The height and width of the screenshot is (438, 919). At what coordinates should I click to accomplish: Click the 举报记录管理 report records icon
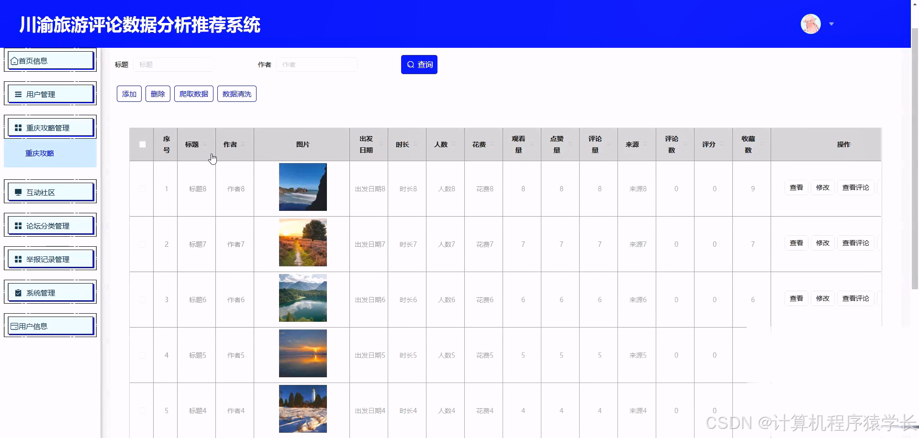(18, 259)
